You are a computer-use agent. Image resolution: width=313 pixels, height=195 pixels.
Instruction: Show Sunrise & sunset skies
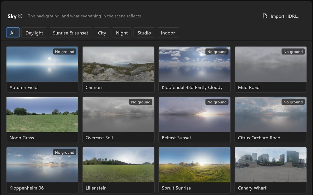(70, 33)
